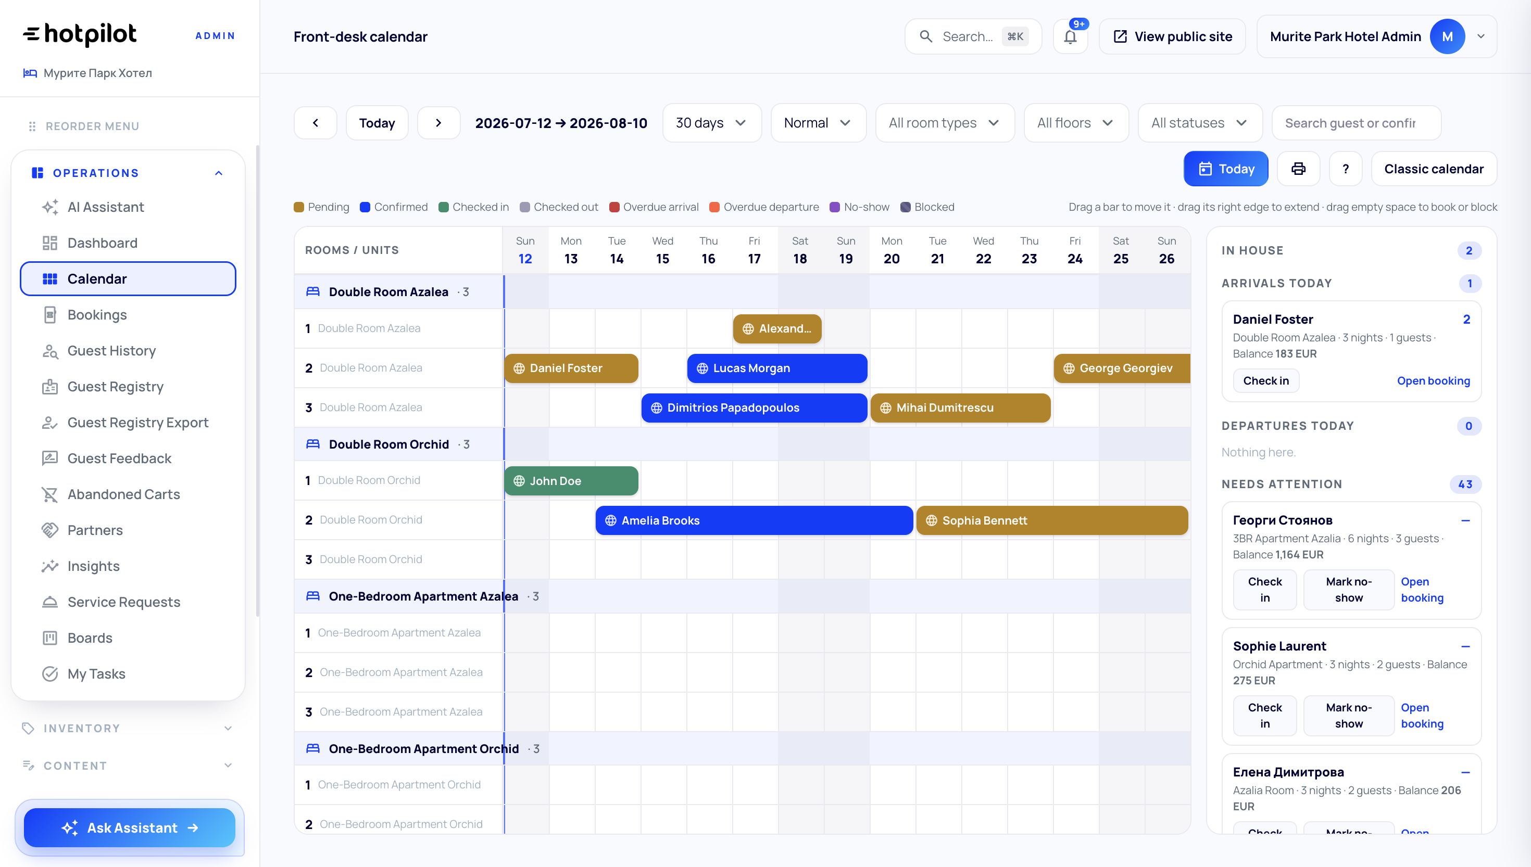This screenshot has width=1531, height=867.
Task: Open the help question mark button
Action: 1345,169
